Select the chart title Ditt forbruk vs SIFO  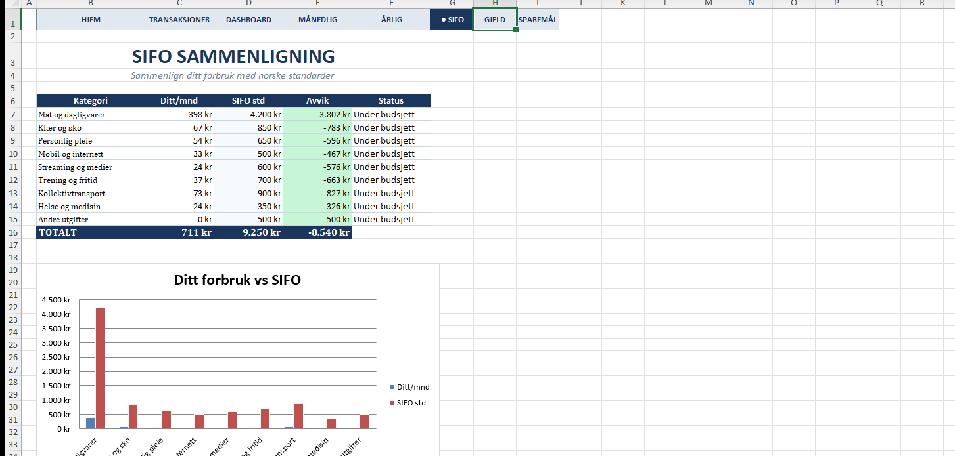pyautogui.click(x=237, y=280)
